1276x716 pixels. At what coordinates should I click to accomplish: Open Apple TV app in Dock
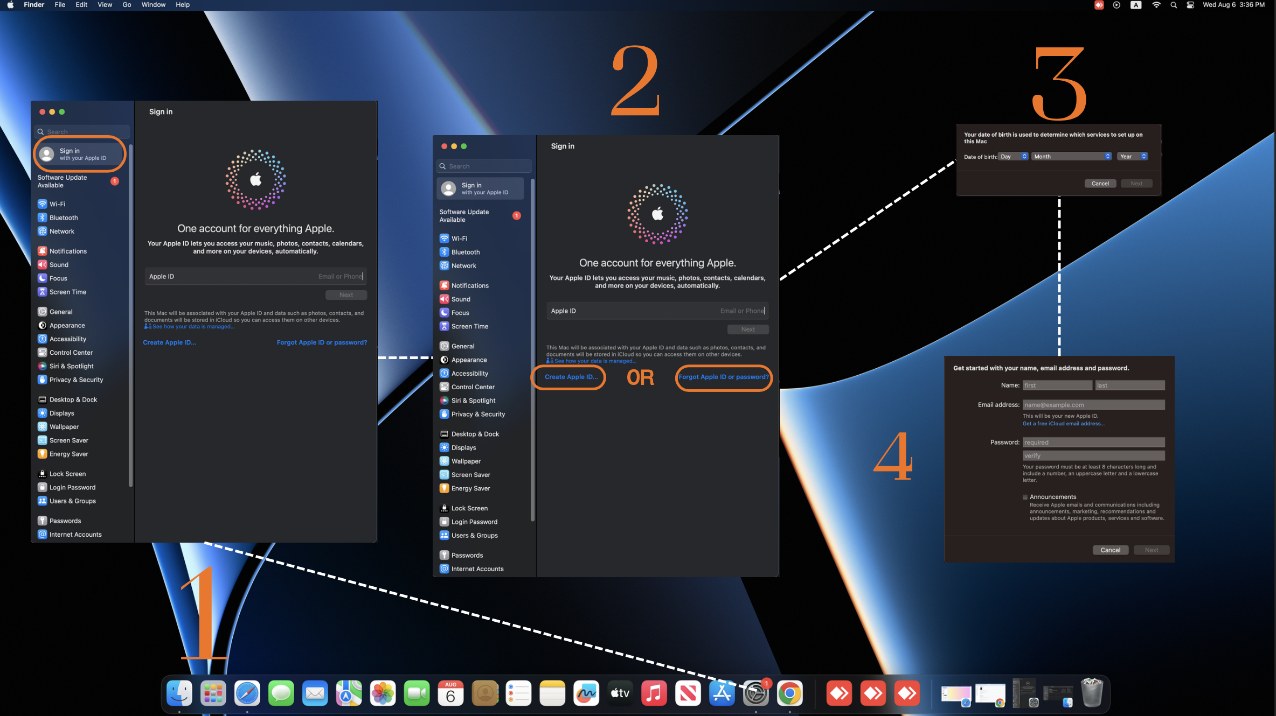[x=621, y=693]
